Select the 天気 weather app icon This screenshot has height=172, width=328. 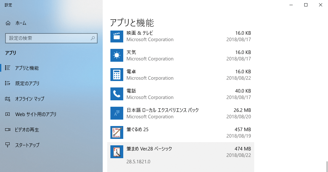[117, 55]
